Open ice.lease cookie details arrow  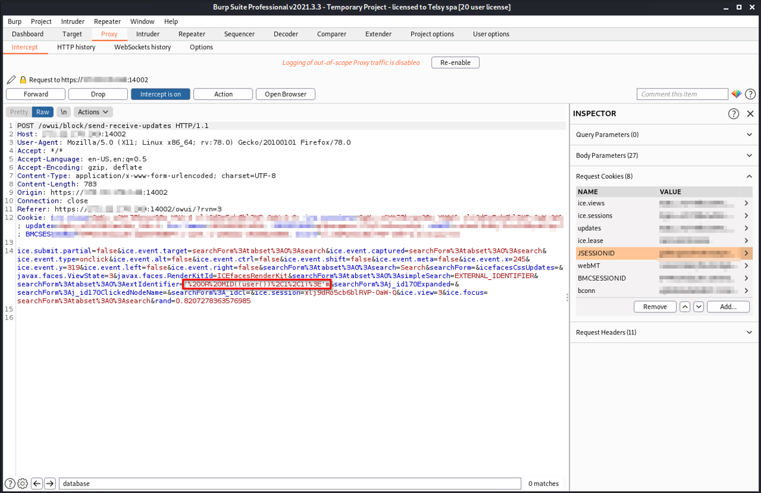pyautogui.click(x=747, y=240)
